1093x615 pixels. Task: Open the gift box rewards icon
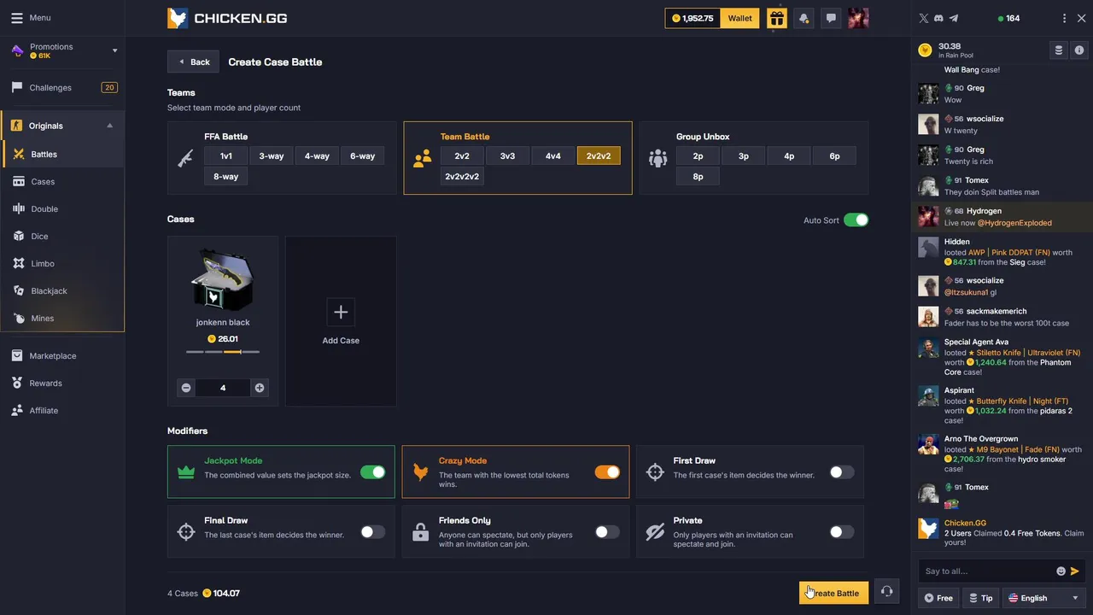coord(776,18)
